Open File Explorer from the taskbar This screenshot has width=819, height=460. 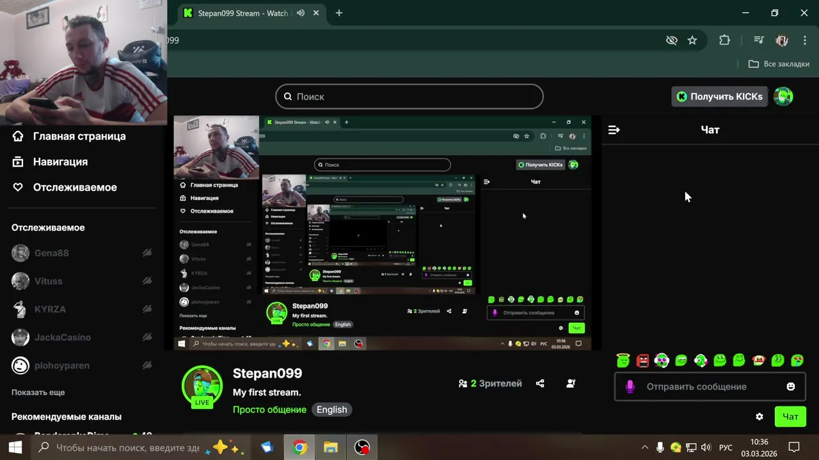[330, 447]
